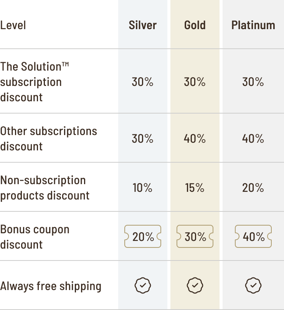Select the Gold 30% bonus coupon
The image size is (284, 310).
195,237
